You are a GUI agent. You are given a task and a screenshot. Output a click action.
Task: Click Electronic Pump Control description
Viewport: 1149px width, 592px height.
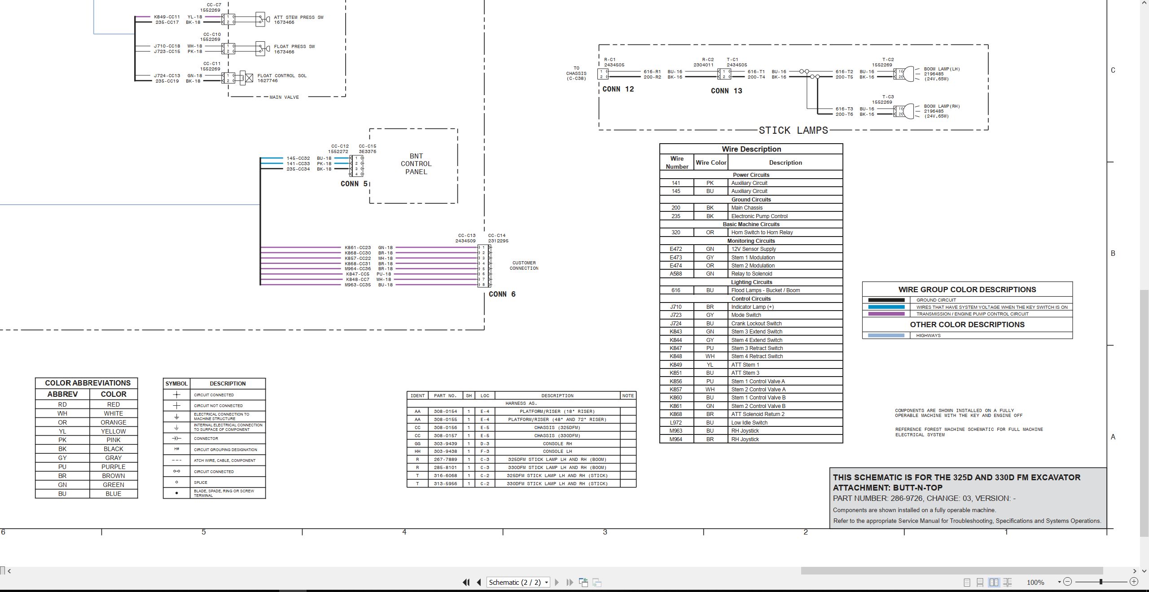click(x=759, y=216)
